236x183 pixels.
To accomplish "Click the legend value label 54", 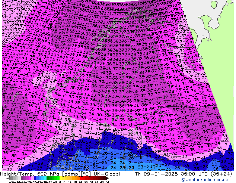I will point(107,182).
